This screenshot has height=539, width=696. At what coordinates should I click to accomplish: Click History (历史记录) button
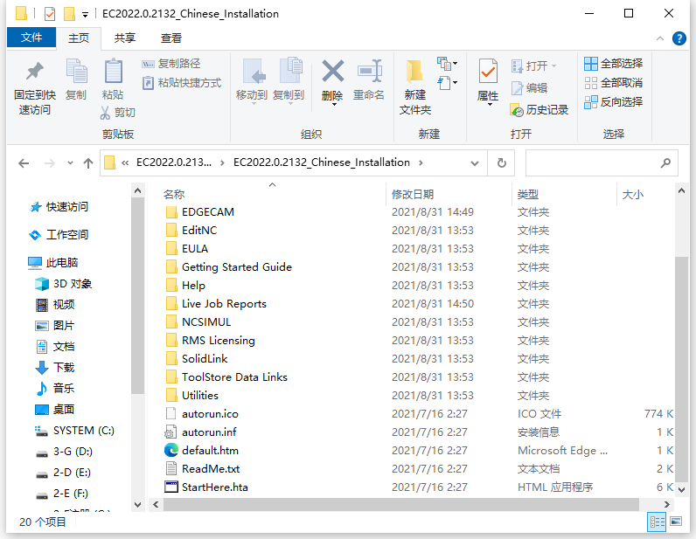pos(539,109)
